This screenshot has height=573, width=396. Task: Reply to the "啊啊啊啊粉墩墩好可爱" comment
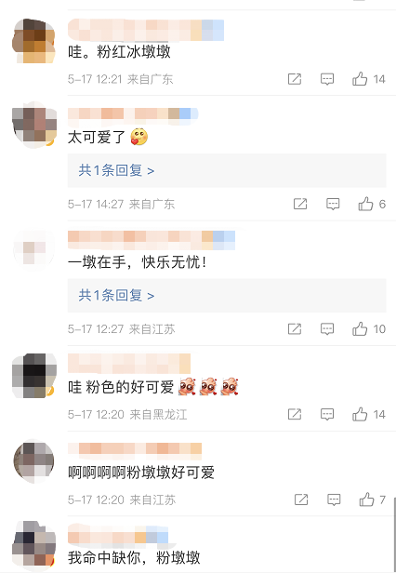[334, 500]
